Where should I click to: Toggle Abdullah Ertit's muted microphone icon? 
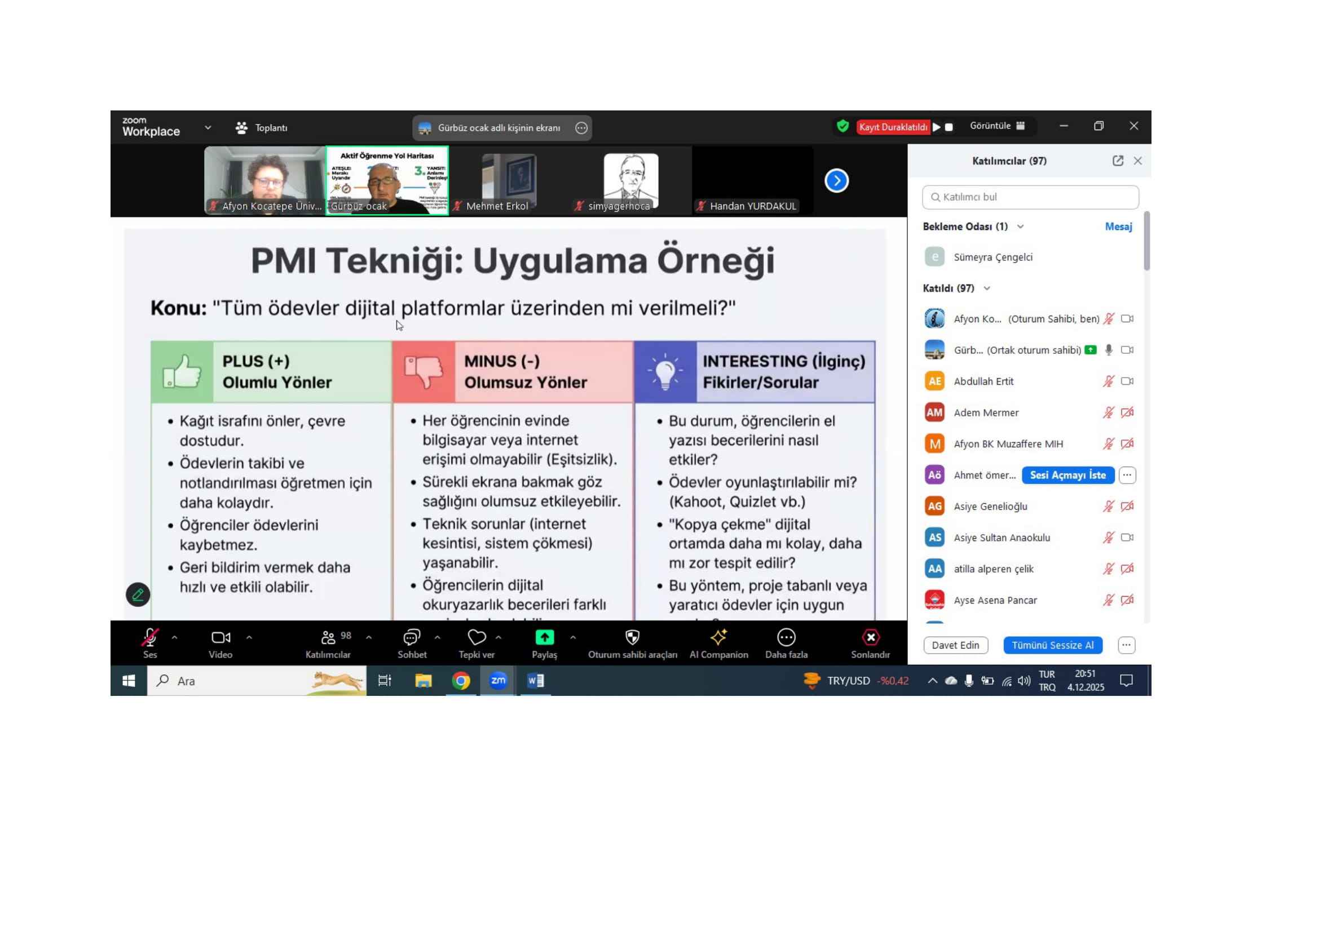click(1108, 381)
